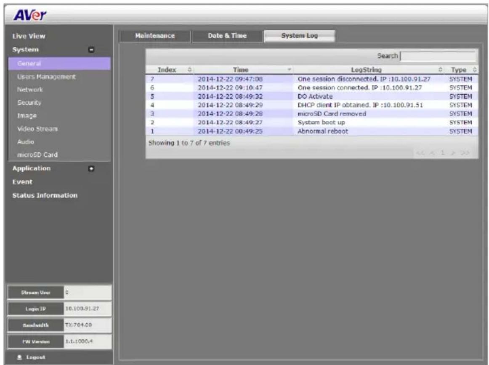This screenshot has height=365, width=489.
Task: Go to previous page of log
Action: [432, 153]
